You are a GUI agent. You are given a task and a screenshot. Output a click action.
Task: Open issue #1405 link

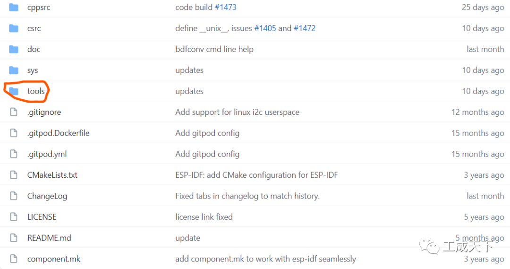[265, 28]
